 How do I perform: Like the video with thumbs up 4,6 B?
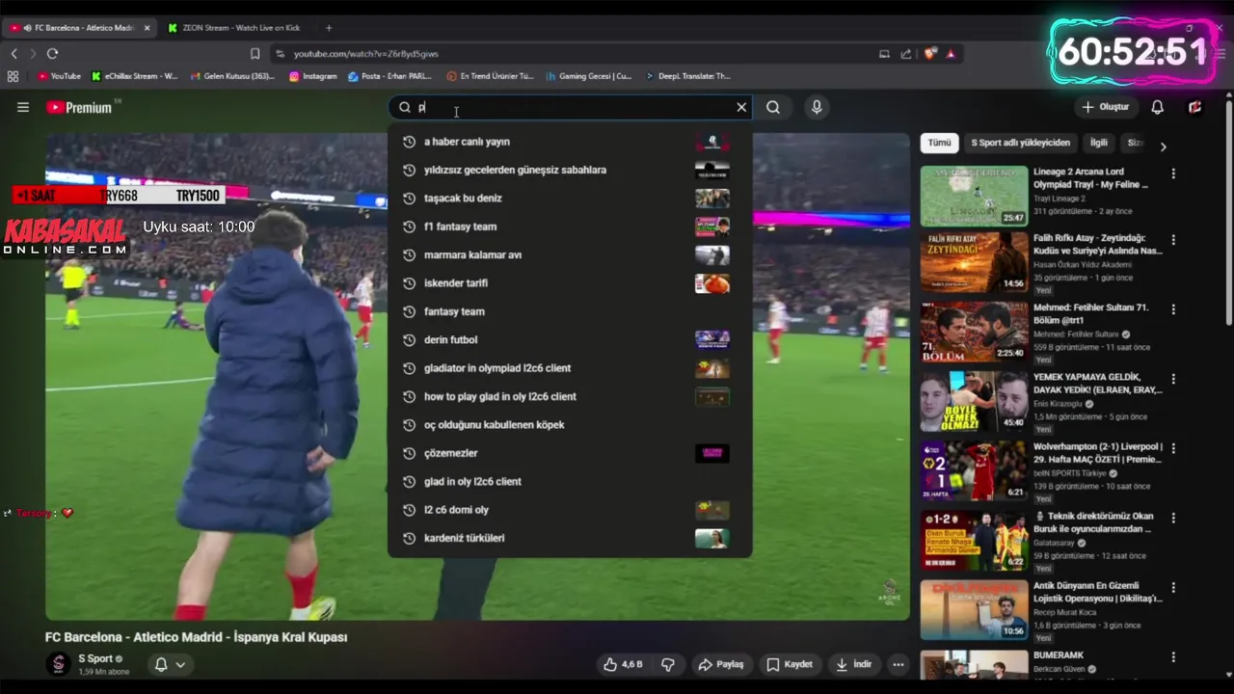[623, 664]
